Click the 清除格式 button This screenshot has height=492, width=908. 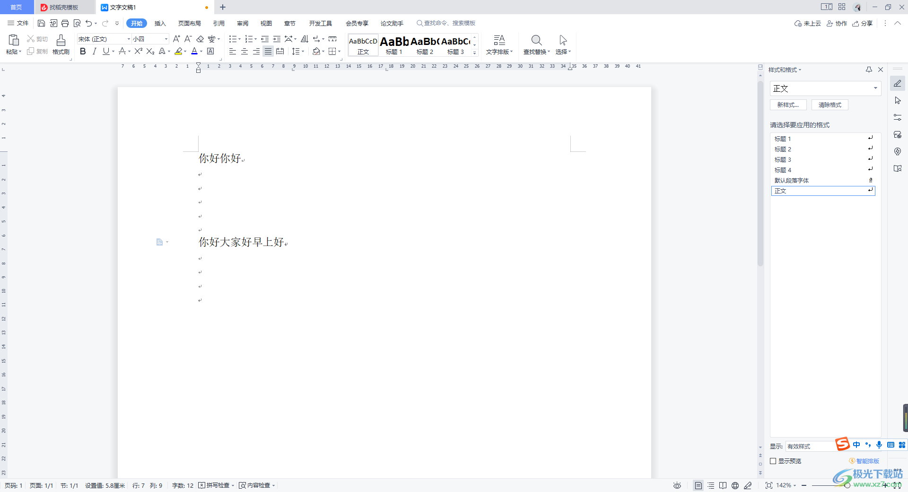tap(830, 105)
